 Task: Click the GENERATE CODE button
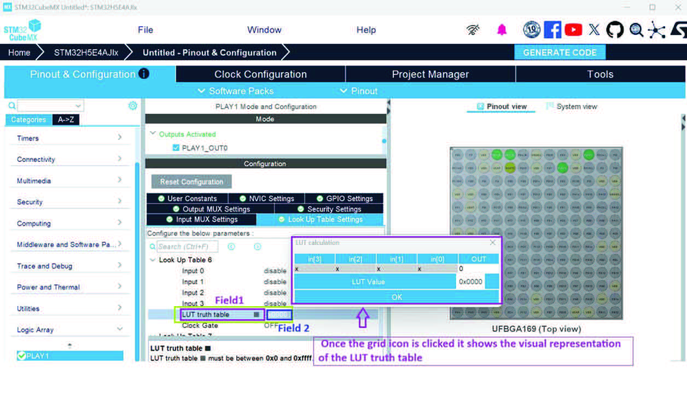560,52
